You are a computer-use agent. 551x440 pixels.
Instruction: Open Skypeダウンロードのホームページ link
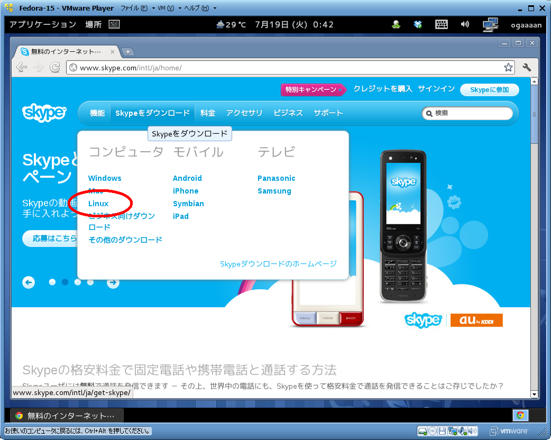278,264
